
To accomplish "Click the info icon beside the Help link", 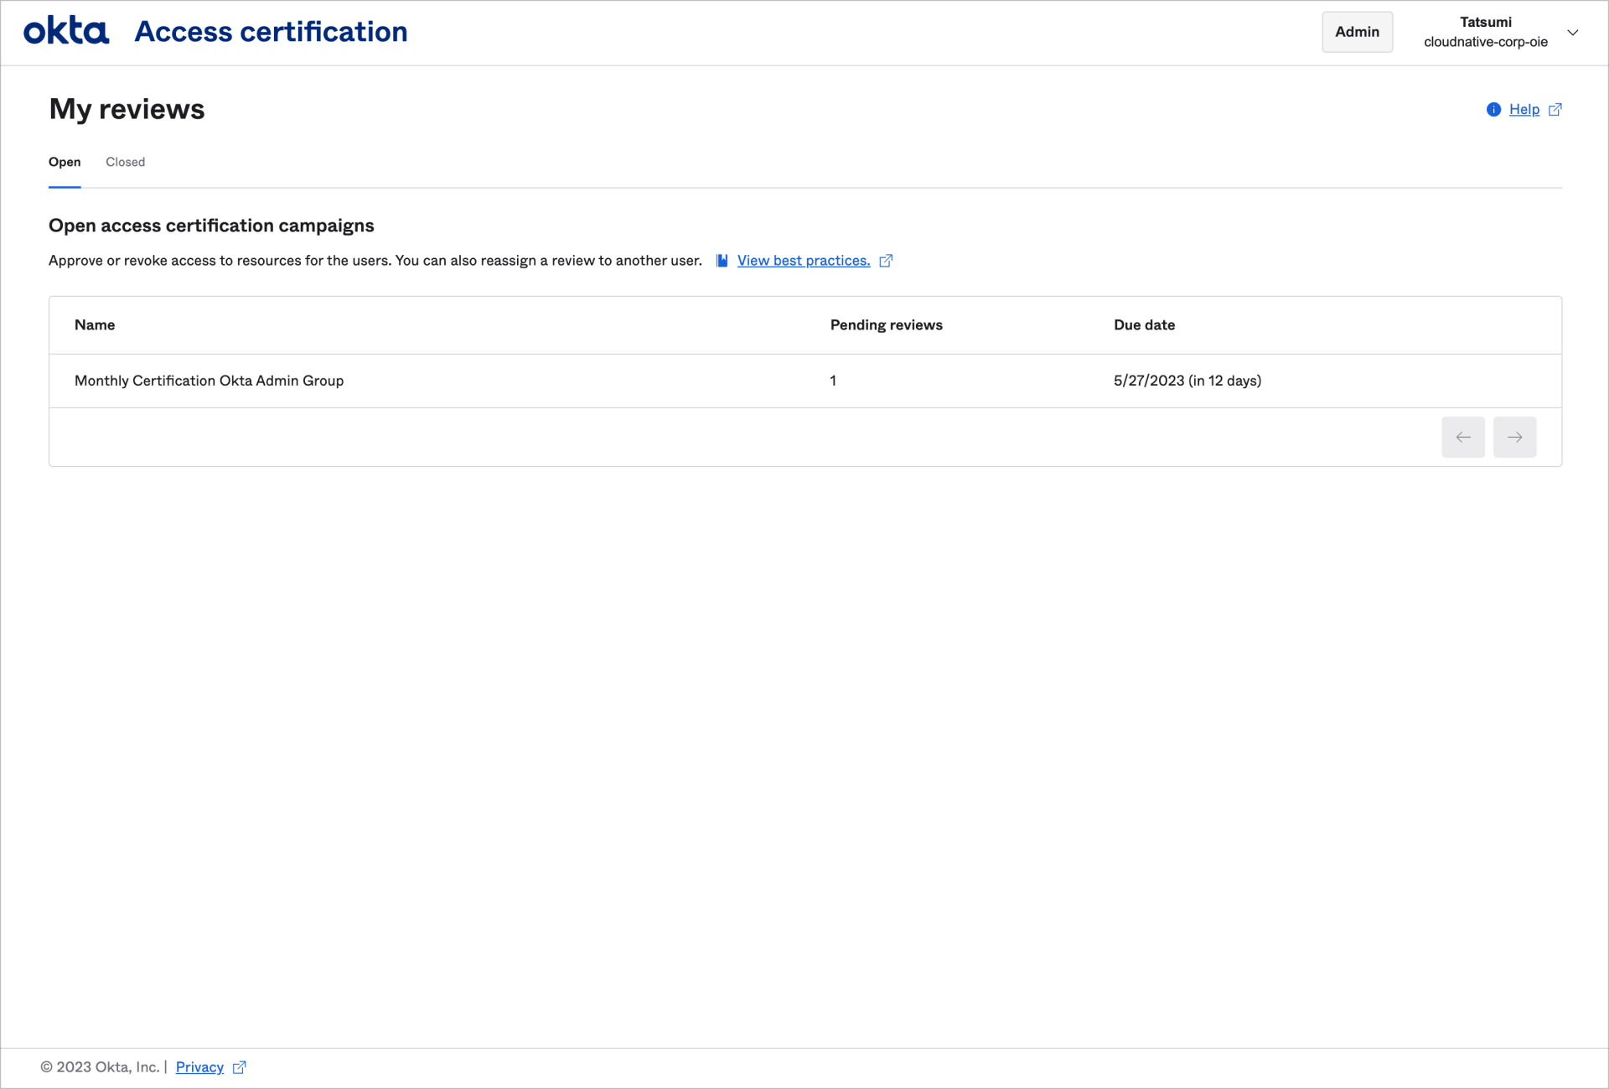I will pos(1493,109).
